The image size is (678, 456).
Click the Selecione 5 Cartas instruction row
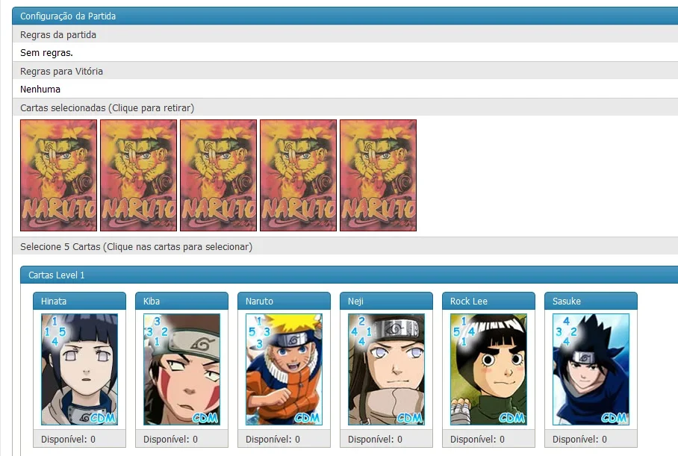[345, 246]
